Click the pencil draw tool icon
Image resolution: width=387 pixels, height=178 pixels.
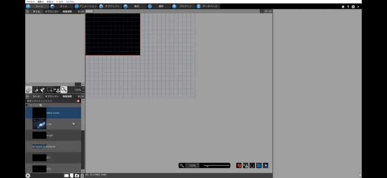coord(29,90)
